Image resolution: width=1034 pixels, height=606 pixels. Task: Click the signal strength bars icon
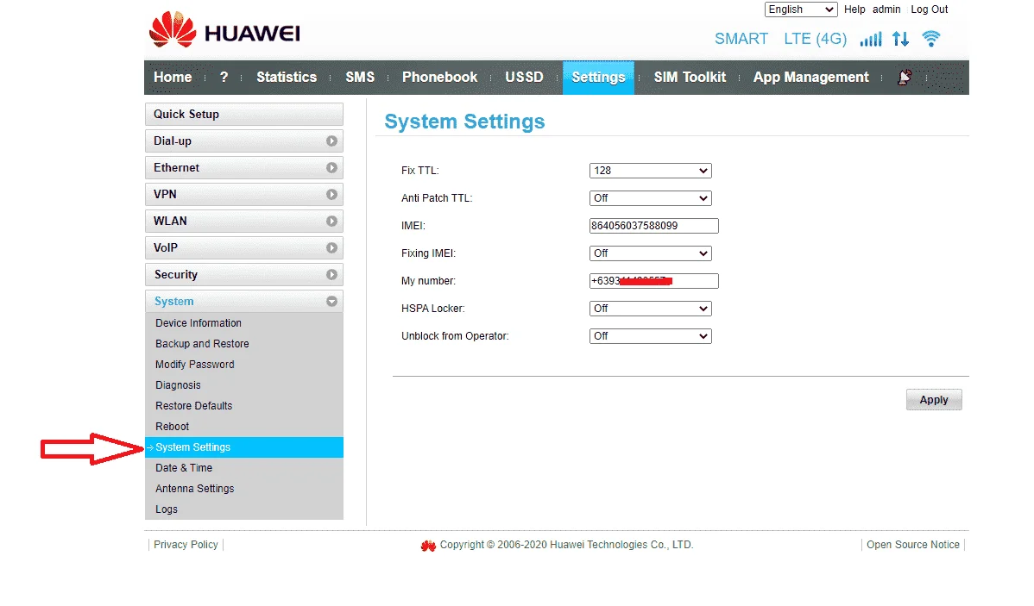pos(871,39)
